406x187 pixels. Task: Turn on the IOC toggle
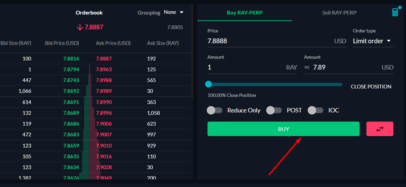316,110
